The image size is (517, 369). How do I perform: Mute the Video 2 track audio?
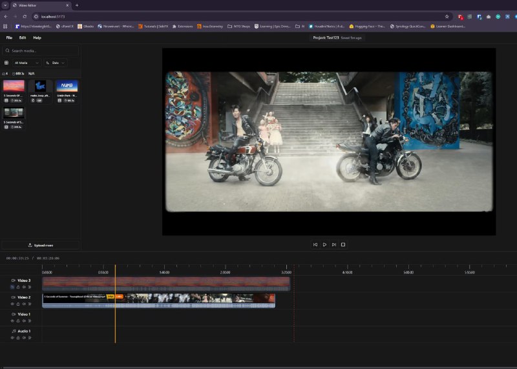click(23, 303)
